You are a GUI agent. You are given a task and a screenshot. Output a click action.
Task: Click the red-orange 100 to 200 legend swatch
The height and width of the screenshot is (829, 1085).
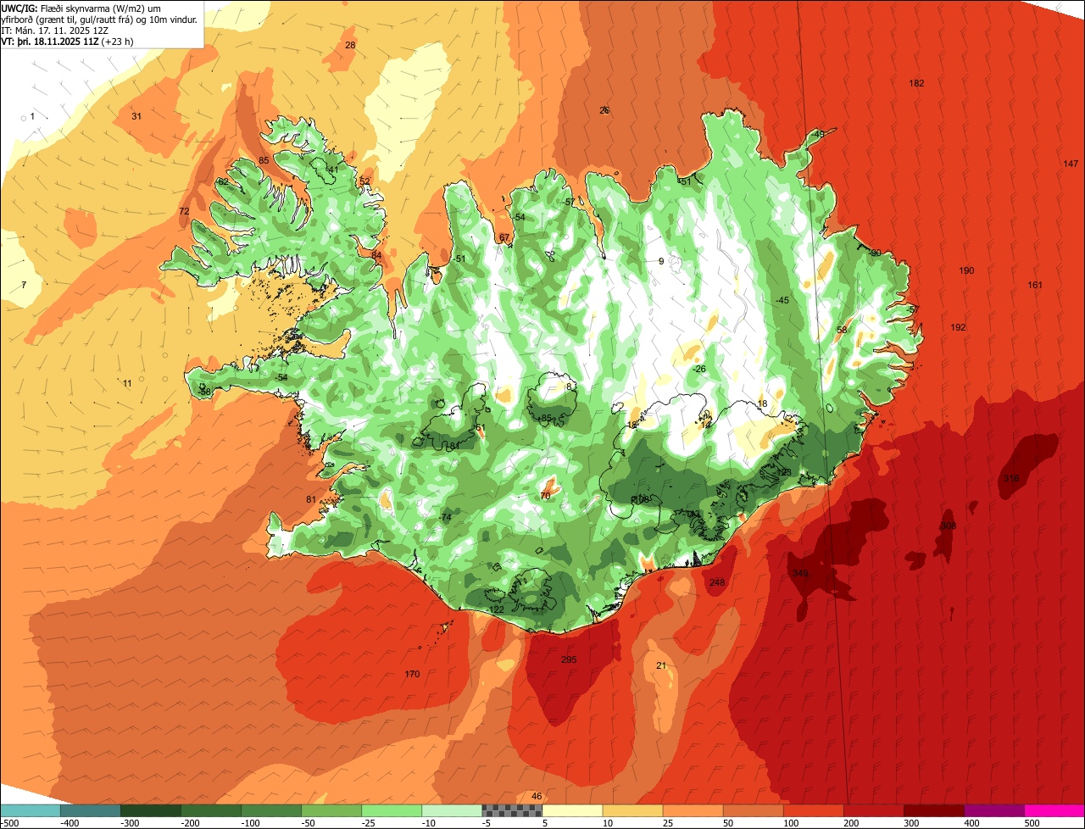[x=813, y=810]
